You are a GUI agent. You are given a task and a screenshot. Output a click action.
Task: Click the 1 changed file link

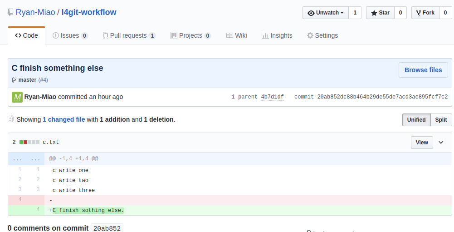pos(63,119)
